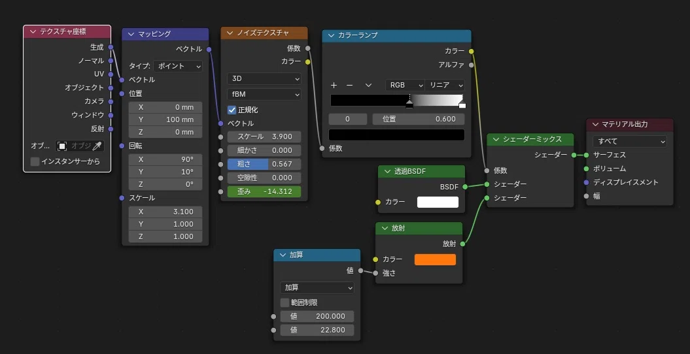Open the RGB color mode dropdown

pos(405,85)
